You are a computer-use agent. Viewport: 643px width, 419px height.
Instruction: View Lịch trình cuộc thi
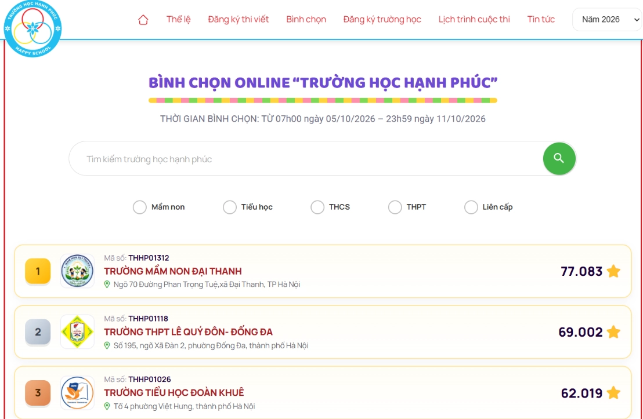pos(474,19)
